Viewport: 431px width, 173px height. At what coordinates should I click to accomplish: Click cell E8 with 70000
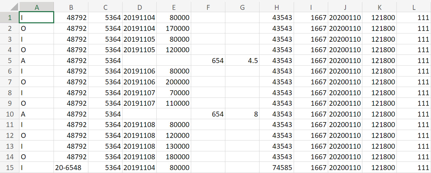[174, 93]
